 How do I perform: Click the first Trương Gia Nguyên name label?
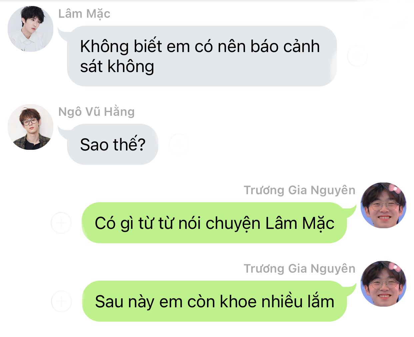pos(299,190)
